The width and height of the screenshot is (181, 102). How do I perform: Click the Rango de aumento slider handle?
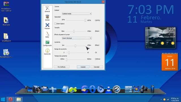(x=69, y=53)
